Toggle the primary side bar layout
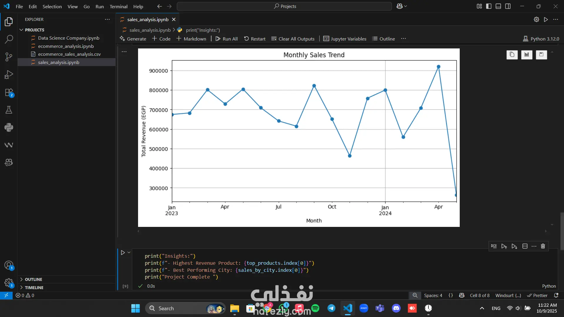 pyautogui.click(x=489, y=6)
